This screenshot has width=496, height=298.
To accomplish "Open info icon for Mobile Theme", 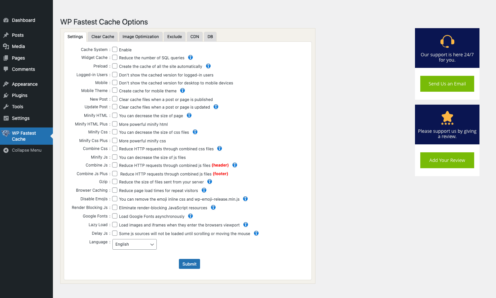I will [x=183, y=90].
